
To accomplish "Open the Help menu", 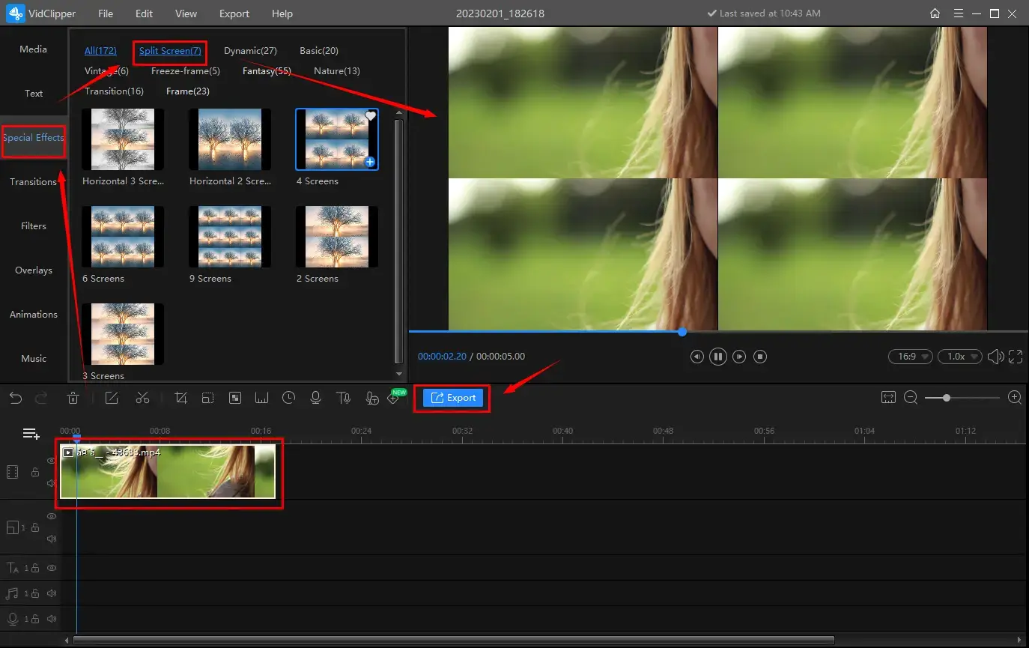I will pos(282,13).
